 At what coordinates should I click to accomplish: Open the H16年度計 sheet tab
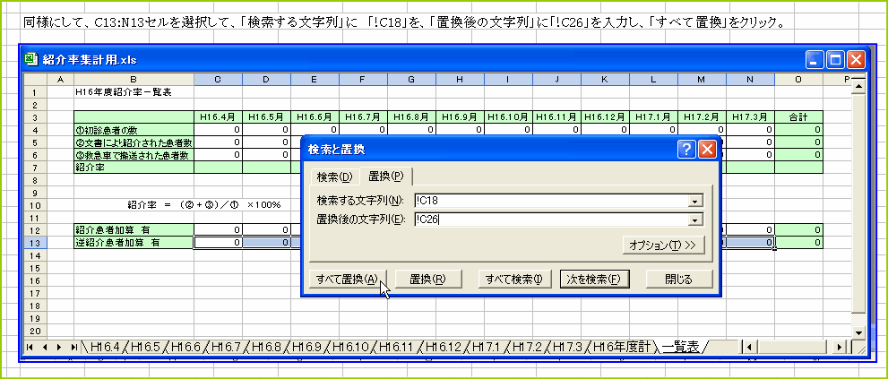(621, 347)
